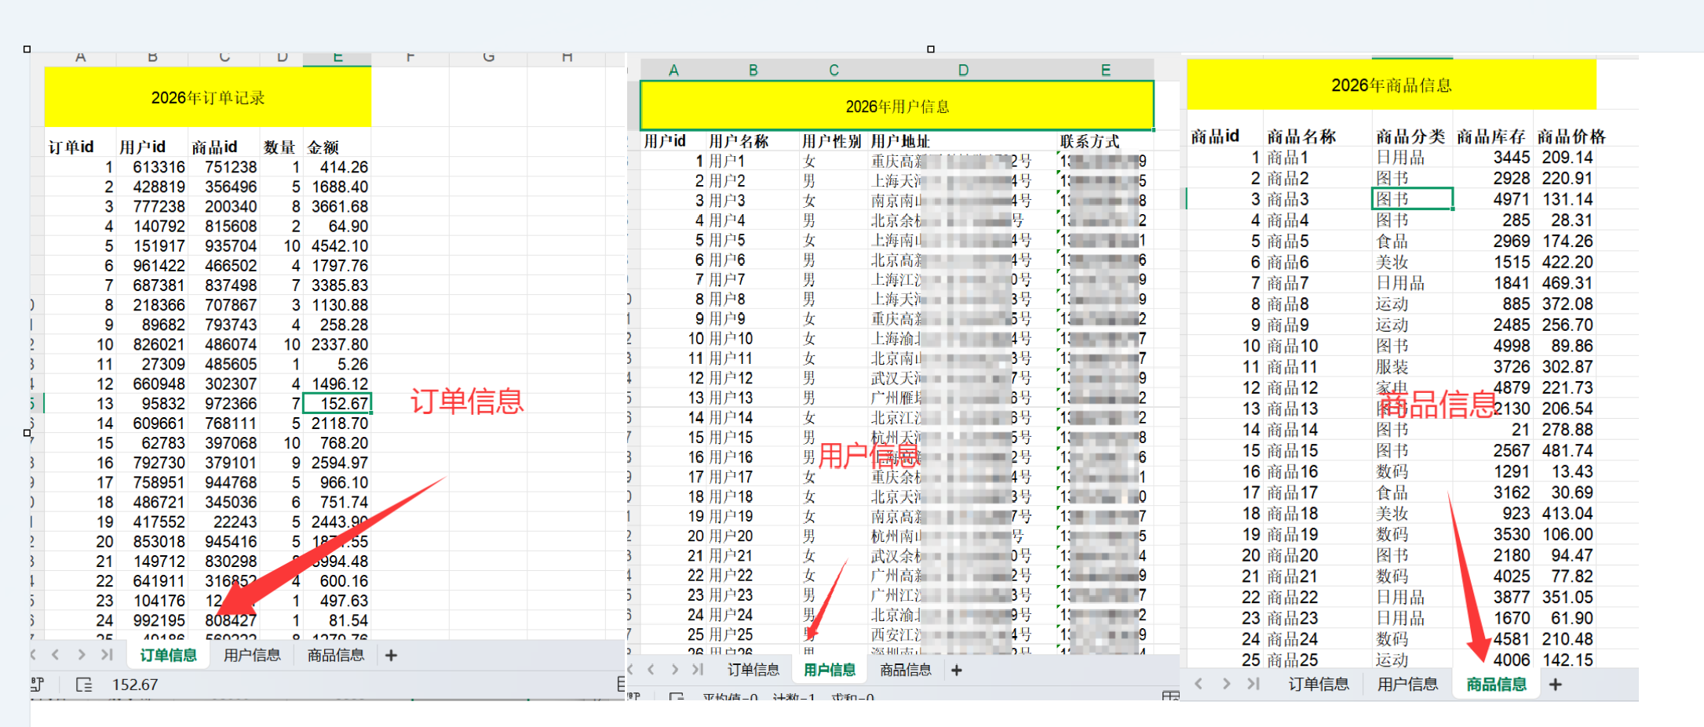Select active 商品信息 tab in product info window

(1497, 684)
